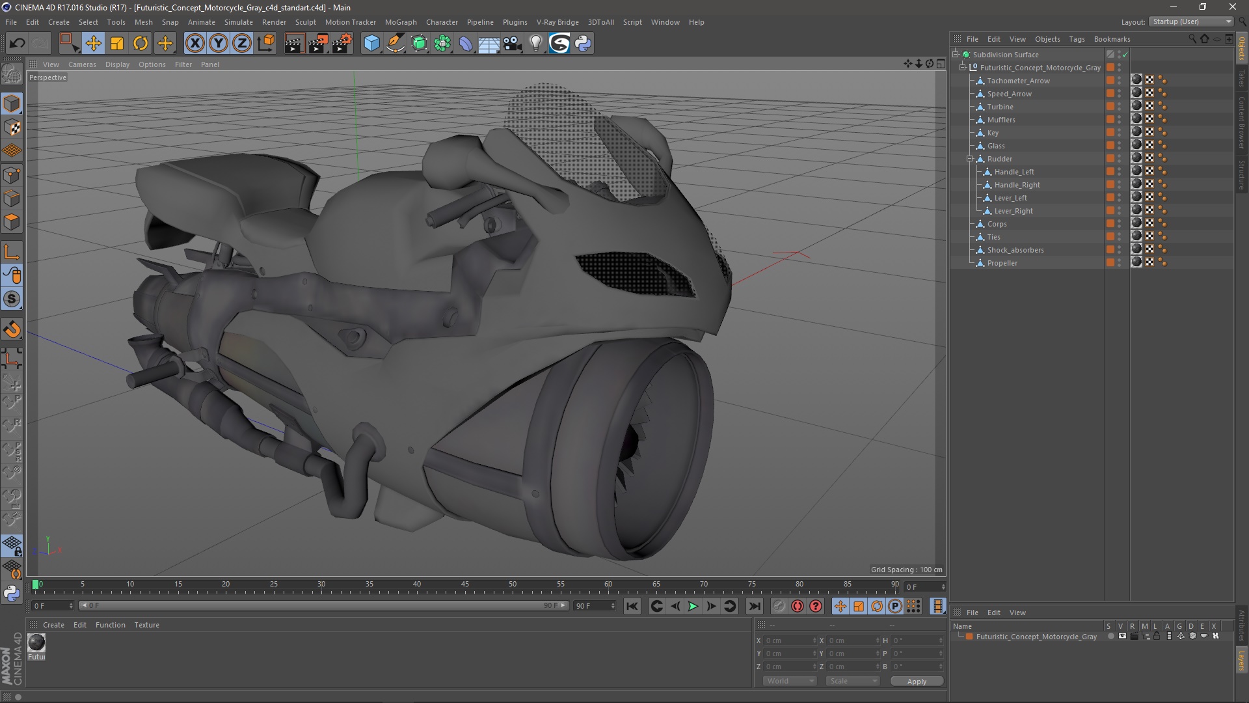Select Points mode in left toolbar
This screenshot has width=1249, height=703.
click(x=12, y=174)
